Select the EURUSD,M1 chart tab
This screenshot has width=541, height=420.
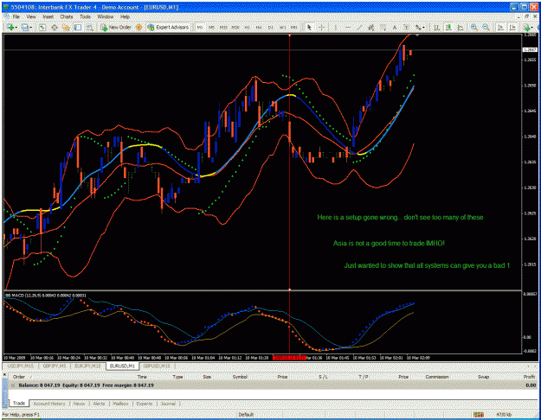tap(122, 366)
